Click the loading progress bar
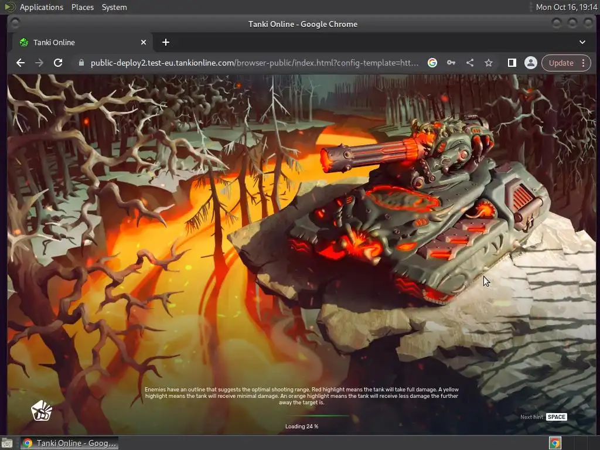Screen dimensions: 600x450 tap(302, 415)
